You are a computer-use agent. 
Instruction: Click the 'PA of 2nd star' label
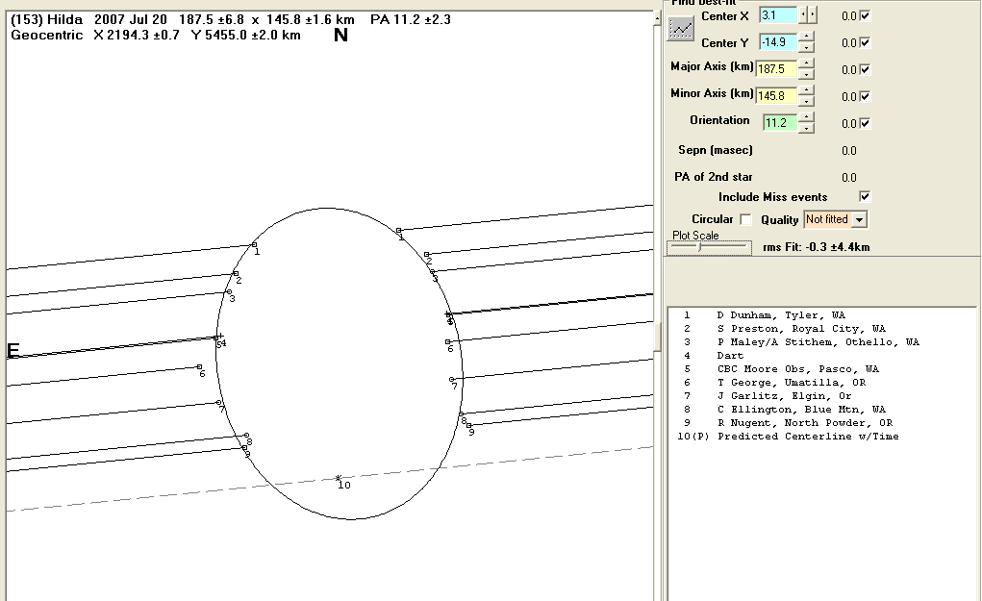pyautogui.click(x=714, y=177)
